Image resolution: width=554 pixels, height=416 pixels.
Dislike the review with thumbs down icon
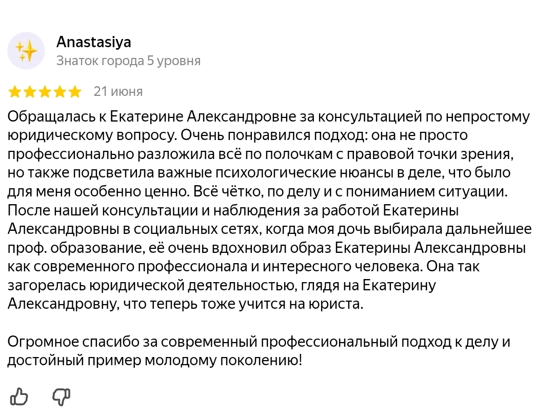coord(62,397)
